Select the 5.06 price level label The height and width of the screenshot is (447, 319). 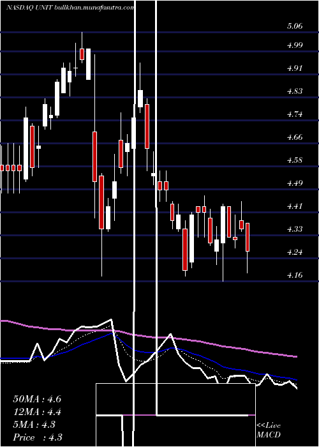pyautogui.click(x=295, y=26)
